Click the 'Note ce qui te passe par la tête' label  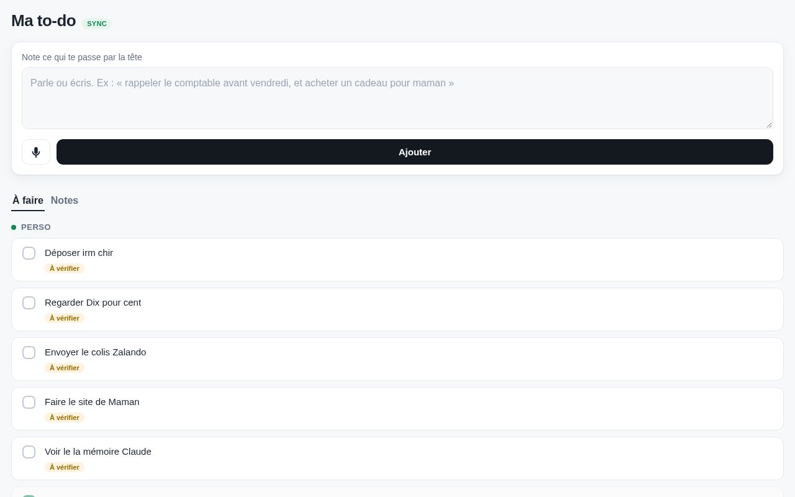point(82,57)
